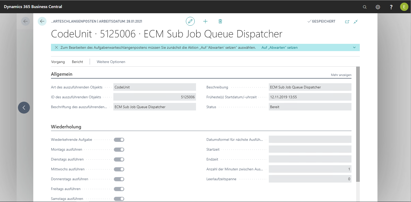
Task: Click the pencil edit icon
Action: click(190, 21)
